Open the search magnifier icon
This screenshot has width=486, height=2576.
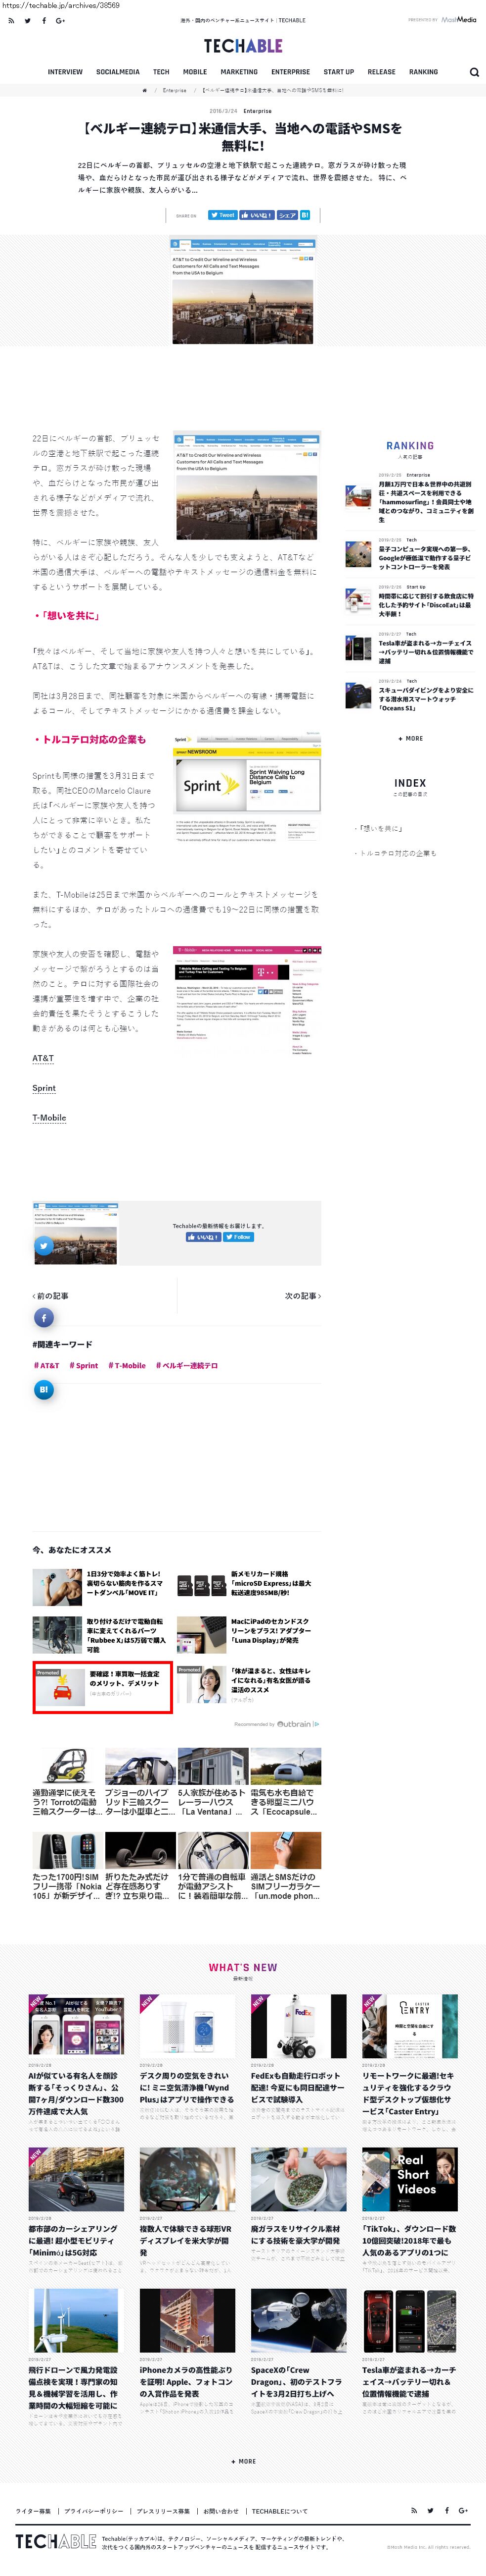point(473,72)
